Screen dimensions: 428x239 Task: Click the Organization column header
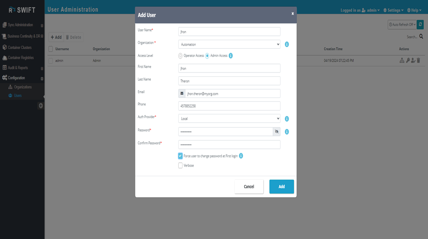tap(101, 49)
